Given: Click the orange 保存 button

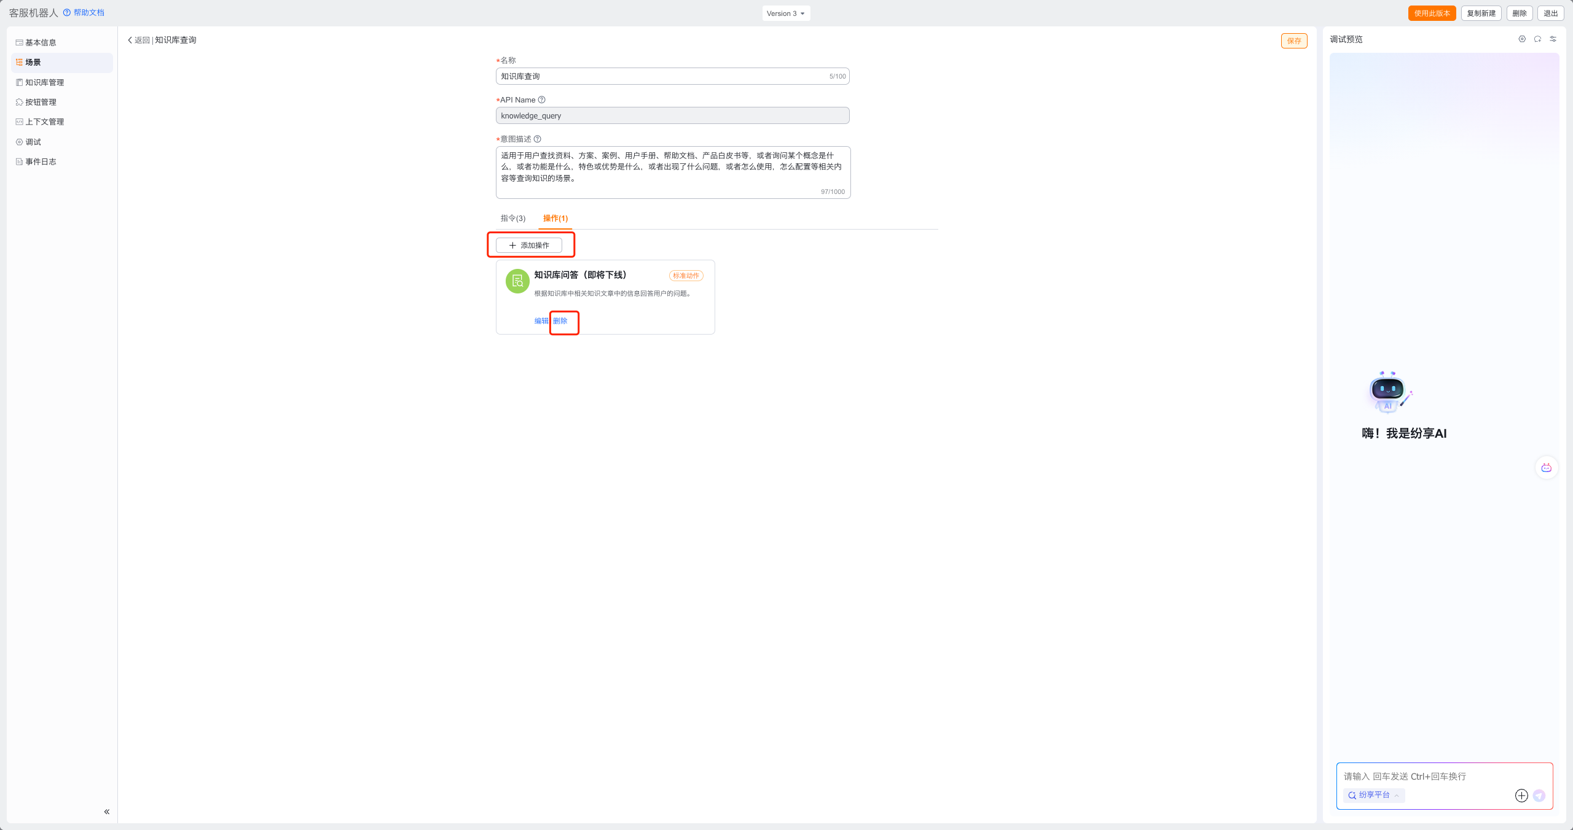Looking at the screenshot, I should click(x=1293, y=41).
